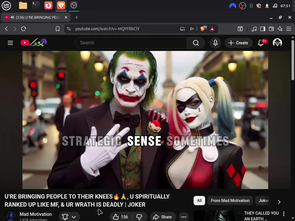Viewport: 295px width, 221px height.
Task: Open Leo AI assistant
Action: [280, 29]
